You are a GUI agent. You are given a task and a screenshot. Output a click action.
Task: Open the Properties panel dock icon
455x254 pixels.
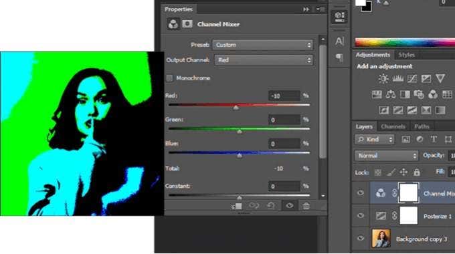(339, 17)
